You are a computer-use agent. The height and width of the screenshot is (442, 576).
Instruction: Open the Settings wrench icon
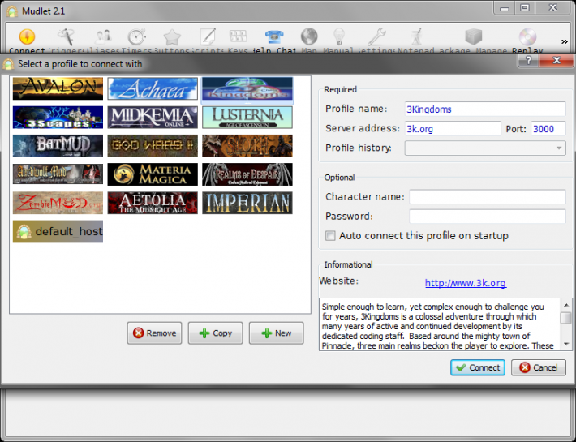pos(377,36)
